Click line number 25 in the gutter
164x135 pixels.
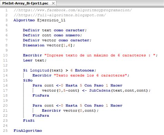click(5, 131)
